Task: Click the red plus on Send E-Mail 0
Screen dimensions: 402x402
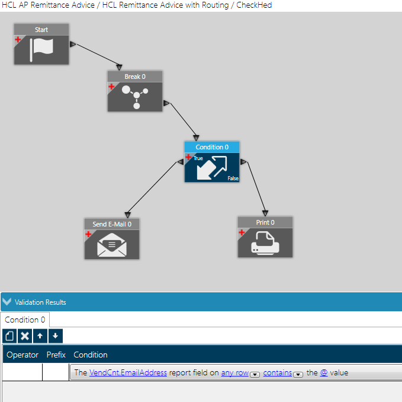Action: [x=88, y=234]
